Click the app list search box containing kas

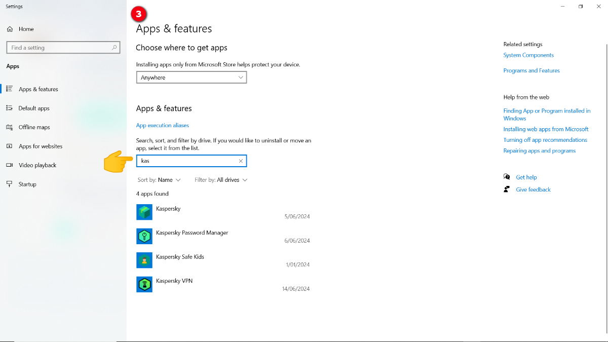186,161
